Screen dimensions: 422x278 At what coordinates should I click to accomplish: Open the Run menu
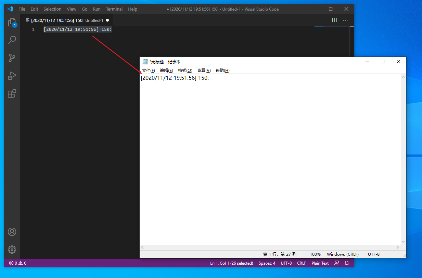click(97, 9)
